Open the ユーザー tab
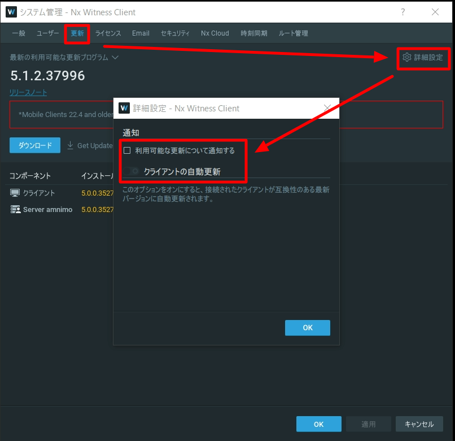 click(x=48, y=33)
